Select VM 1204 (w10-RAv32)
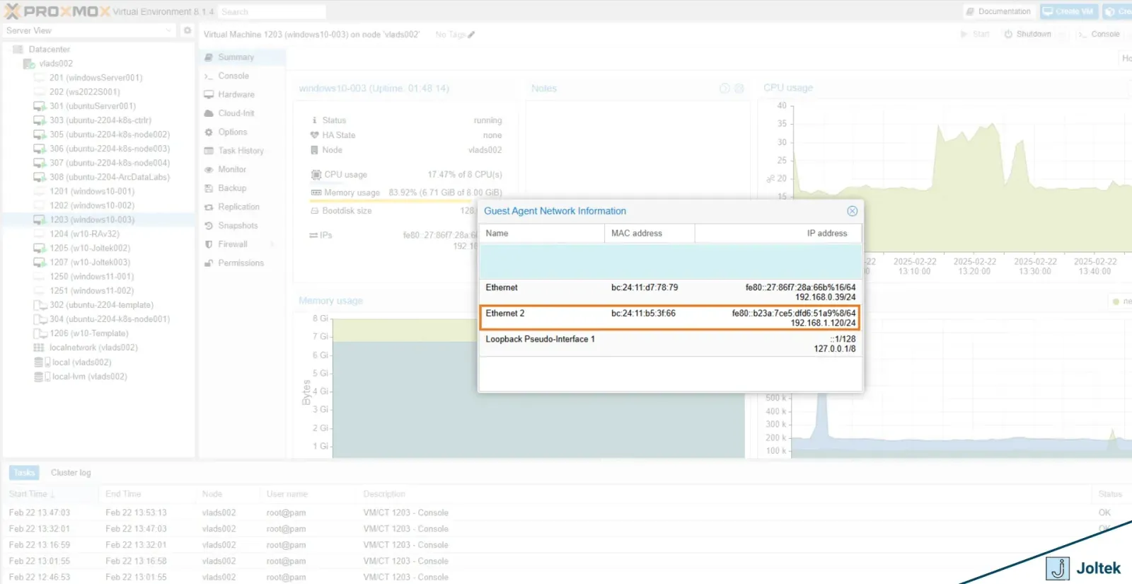 (x=84, y=234)
